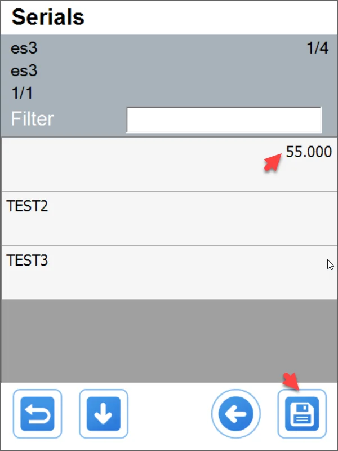This screenshot has height=451, width=338.
Task: Focus the Filter text field
Action: 224,120
